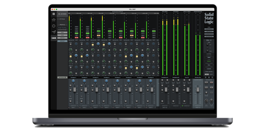Click Analogue 1 main pan knob
The image size is (265, 132).
73,81
